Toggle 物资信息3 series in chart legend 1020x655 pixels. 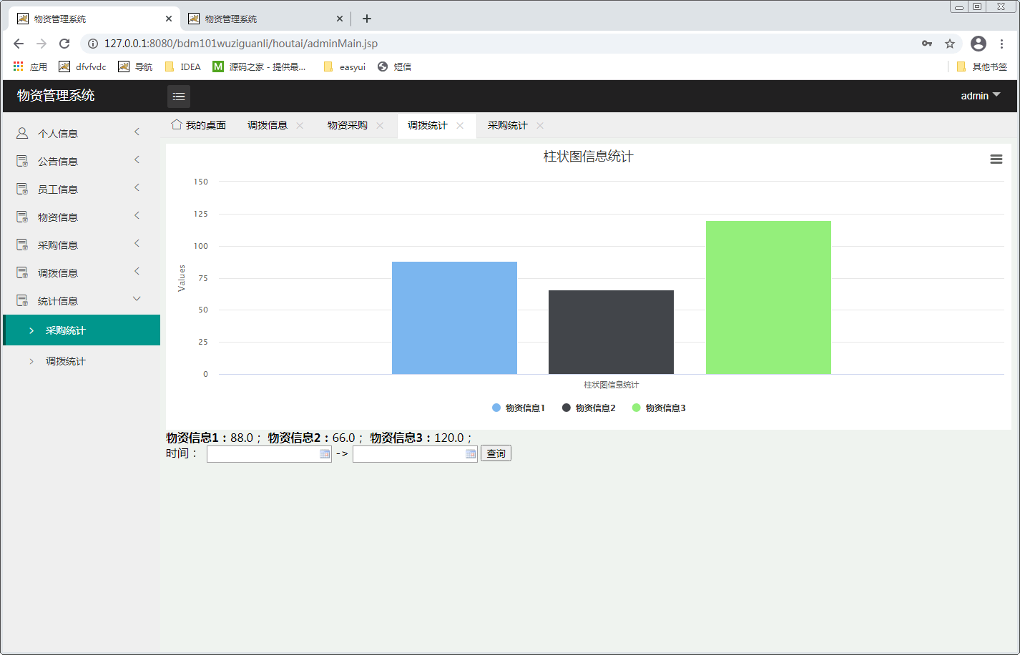click(659, 408)
